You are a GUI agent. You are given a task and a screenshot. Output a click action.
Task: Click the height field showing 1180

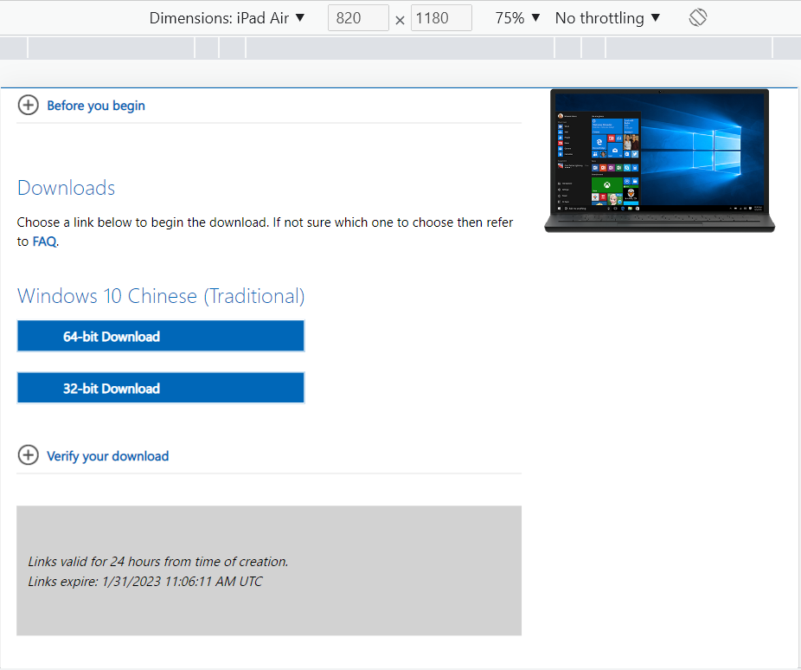441,18
